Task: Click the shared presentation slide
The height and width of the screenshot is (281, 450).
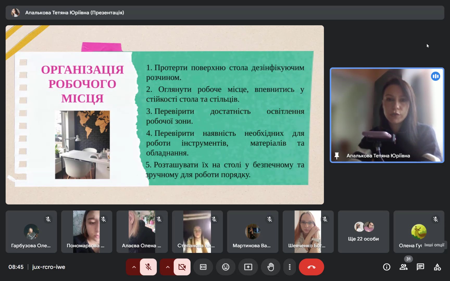Action: click(165, 115)
